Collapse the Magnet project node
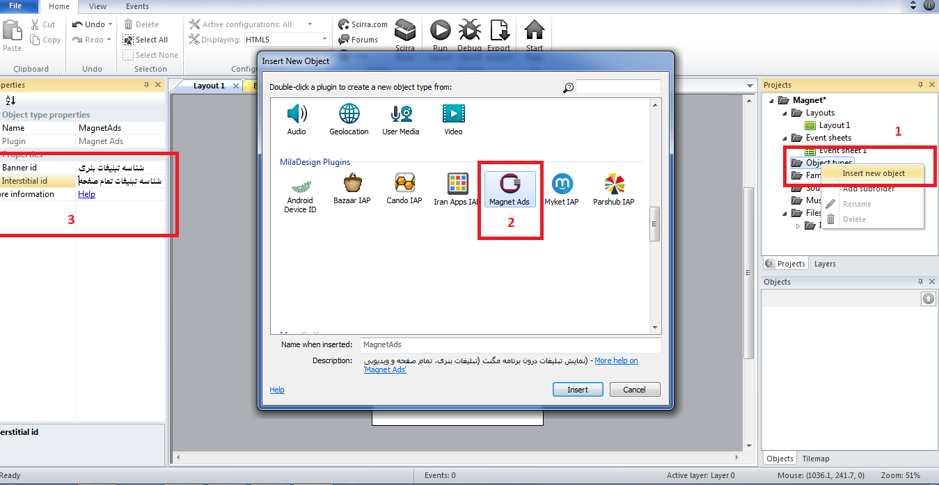Image resolution: width=939 pixels, height=485 pixels. point(771,100)
